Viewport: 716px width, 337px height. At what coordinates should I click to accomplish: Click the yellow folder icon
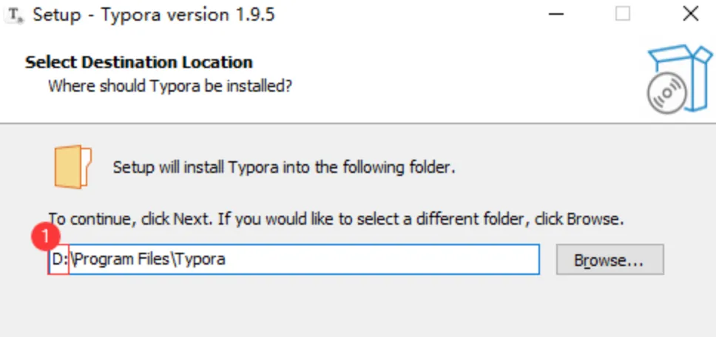click(72, 167)
